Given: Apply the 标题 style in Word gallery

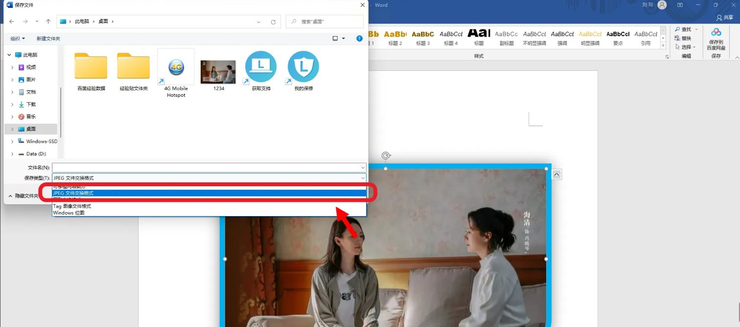Looking at the screenshot, I should 479,38.
